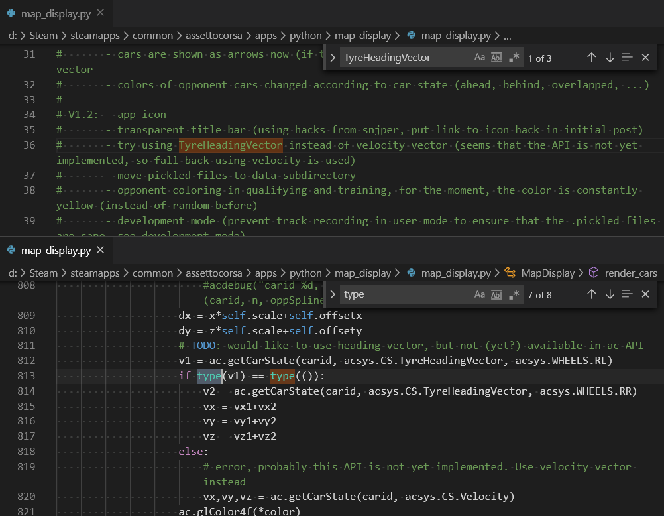Click 'TODO' comment on line 811
The width and height of the screenshot is (664, 516).
203,346
